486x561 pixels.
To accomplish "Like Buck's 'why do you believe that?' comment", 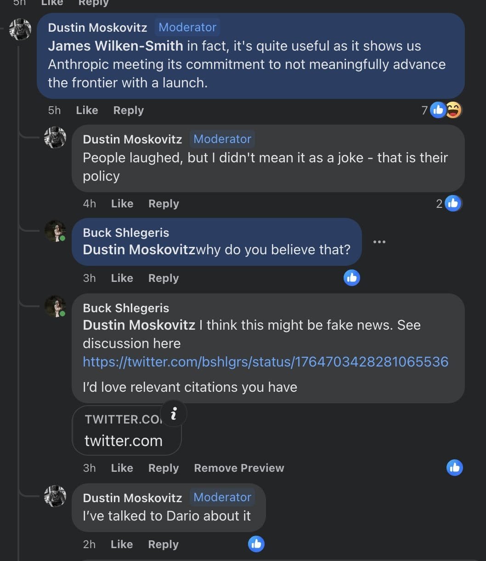I will pos(122,278).
